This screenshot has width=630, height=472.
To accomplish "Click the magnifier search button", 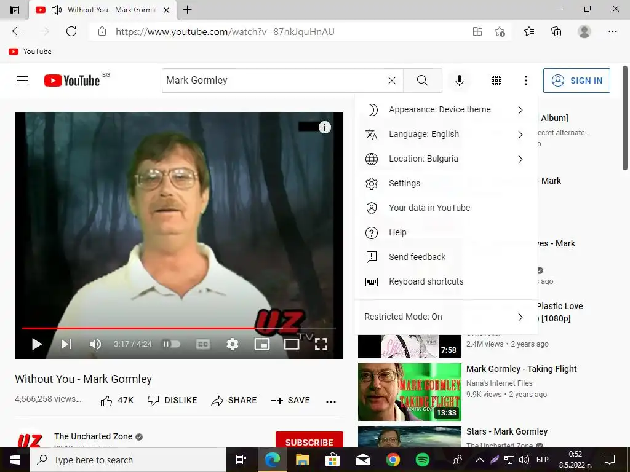I will pyautogui.click(x=422, y=81).
